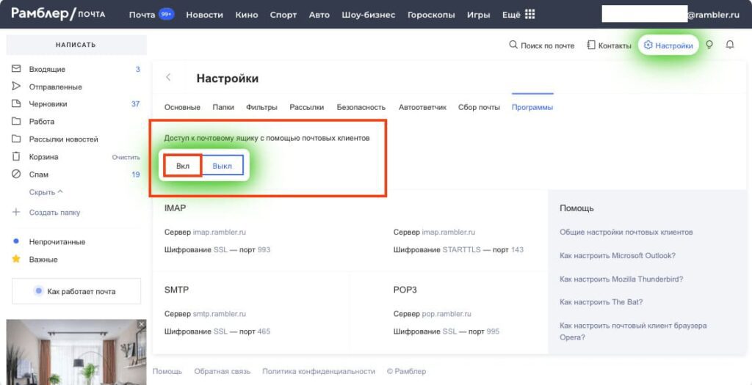Switch to Безопасность settings tab

coord(361,107)
